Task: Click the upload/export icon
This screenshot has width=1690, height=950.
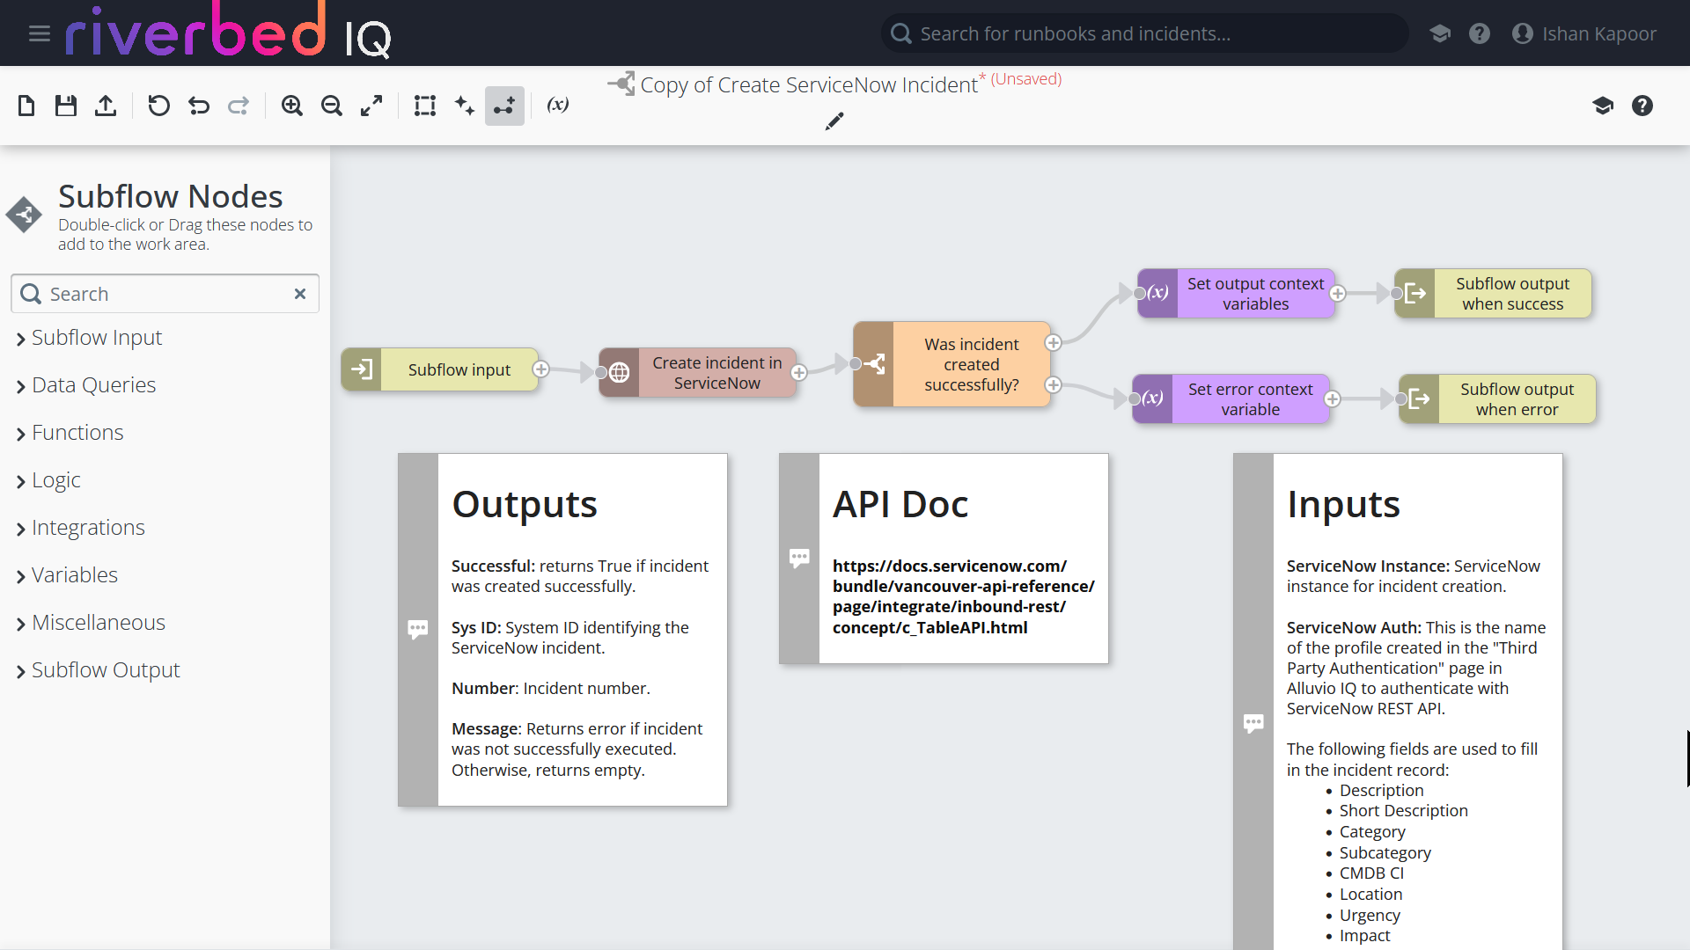Action: click(x=106, y=106)
